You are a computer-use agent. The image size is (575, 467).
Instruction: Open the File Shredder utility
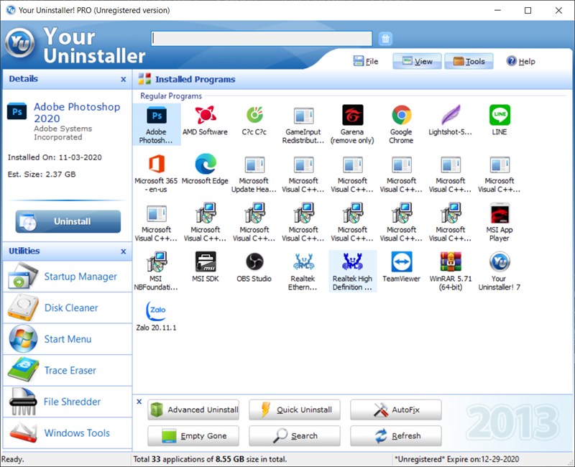[x=72, y=402]
